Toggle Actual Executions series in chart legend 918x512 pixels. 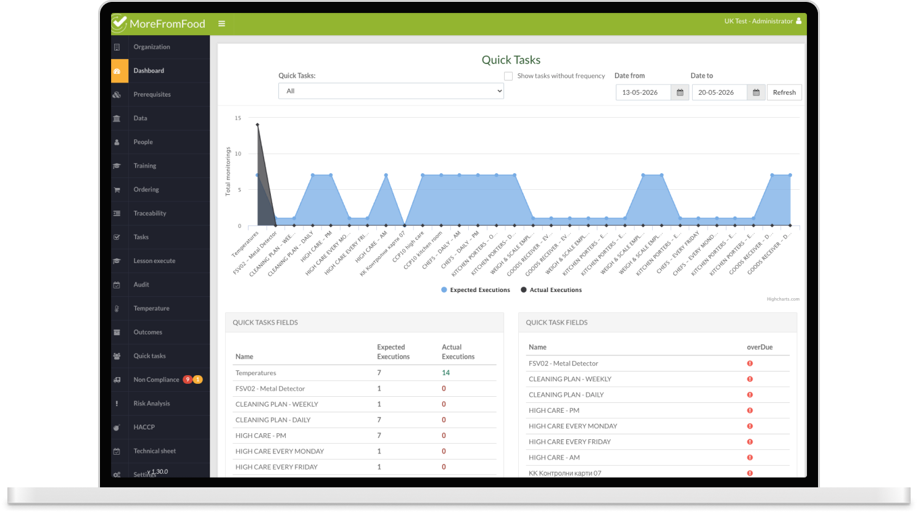pos(552,290)
